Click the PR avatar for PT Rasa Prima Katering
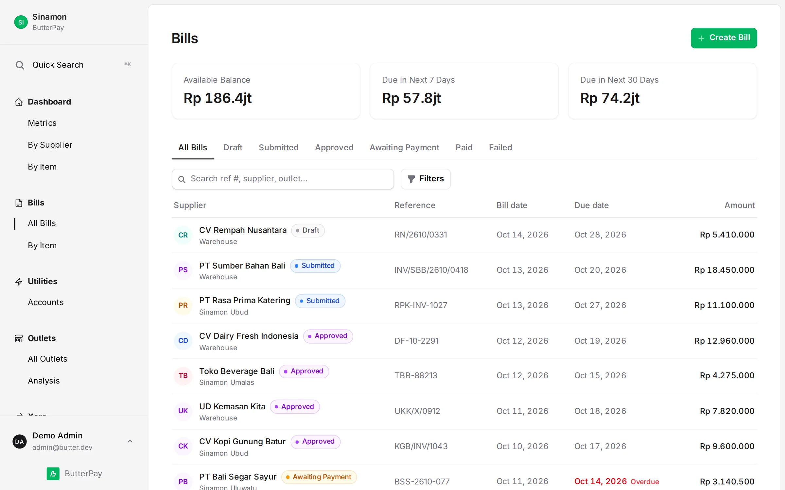785x490 pixels. (183, 305)
